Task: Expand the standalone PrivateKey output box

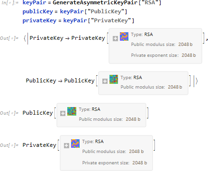Action: 66,145
